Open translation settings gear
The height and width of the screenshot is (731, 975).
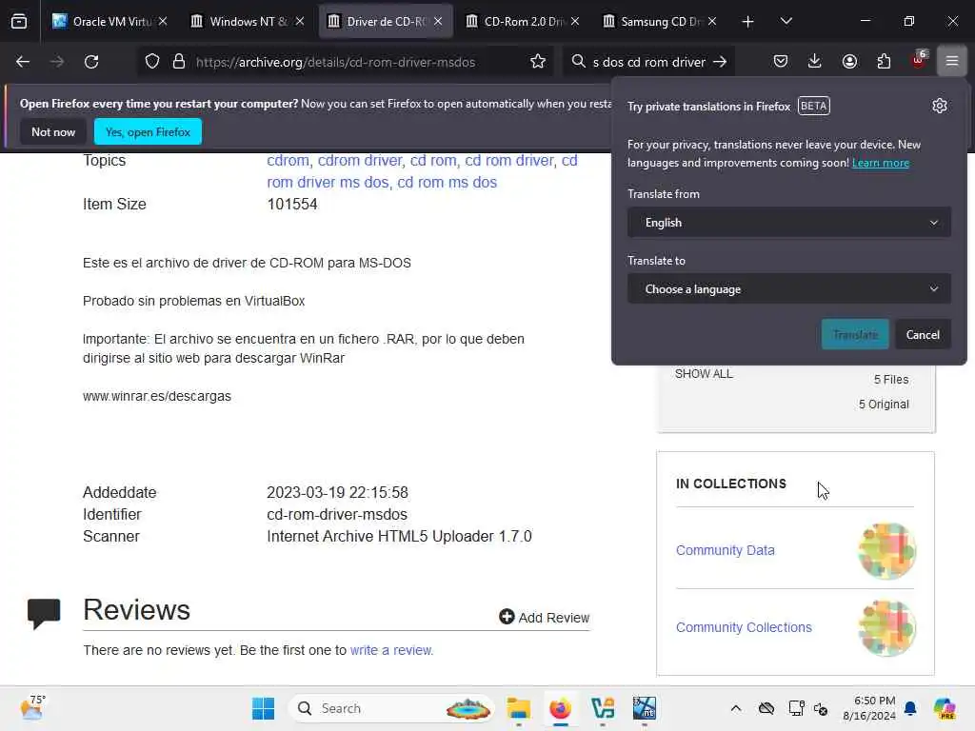pos(940,106)
